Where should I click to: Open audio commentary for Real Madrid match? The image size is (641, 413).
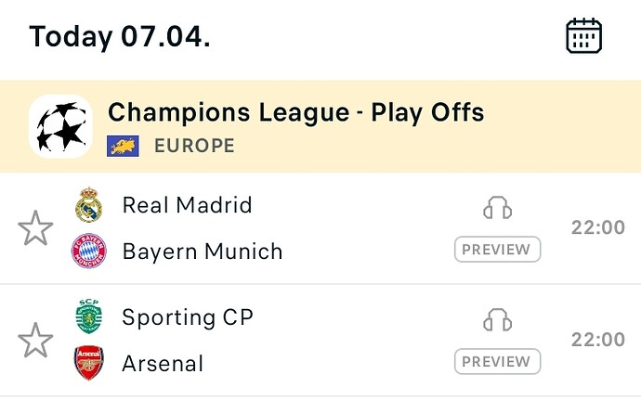[498, 208]
